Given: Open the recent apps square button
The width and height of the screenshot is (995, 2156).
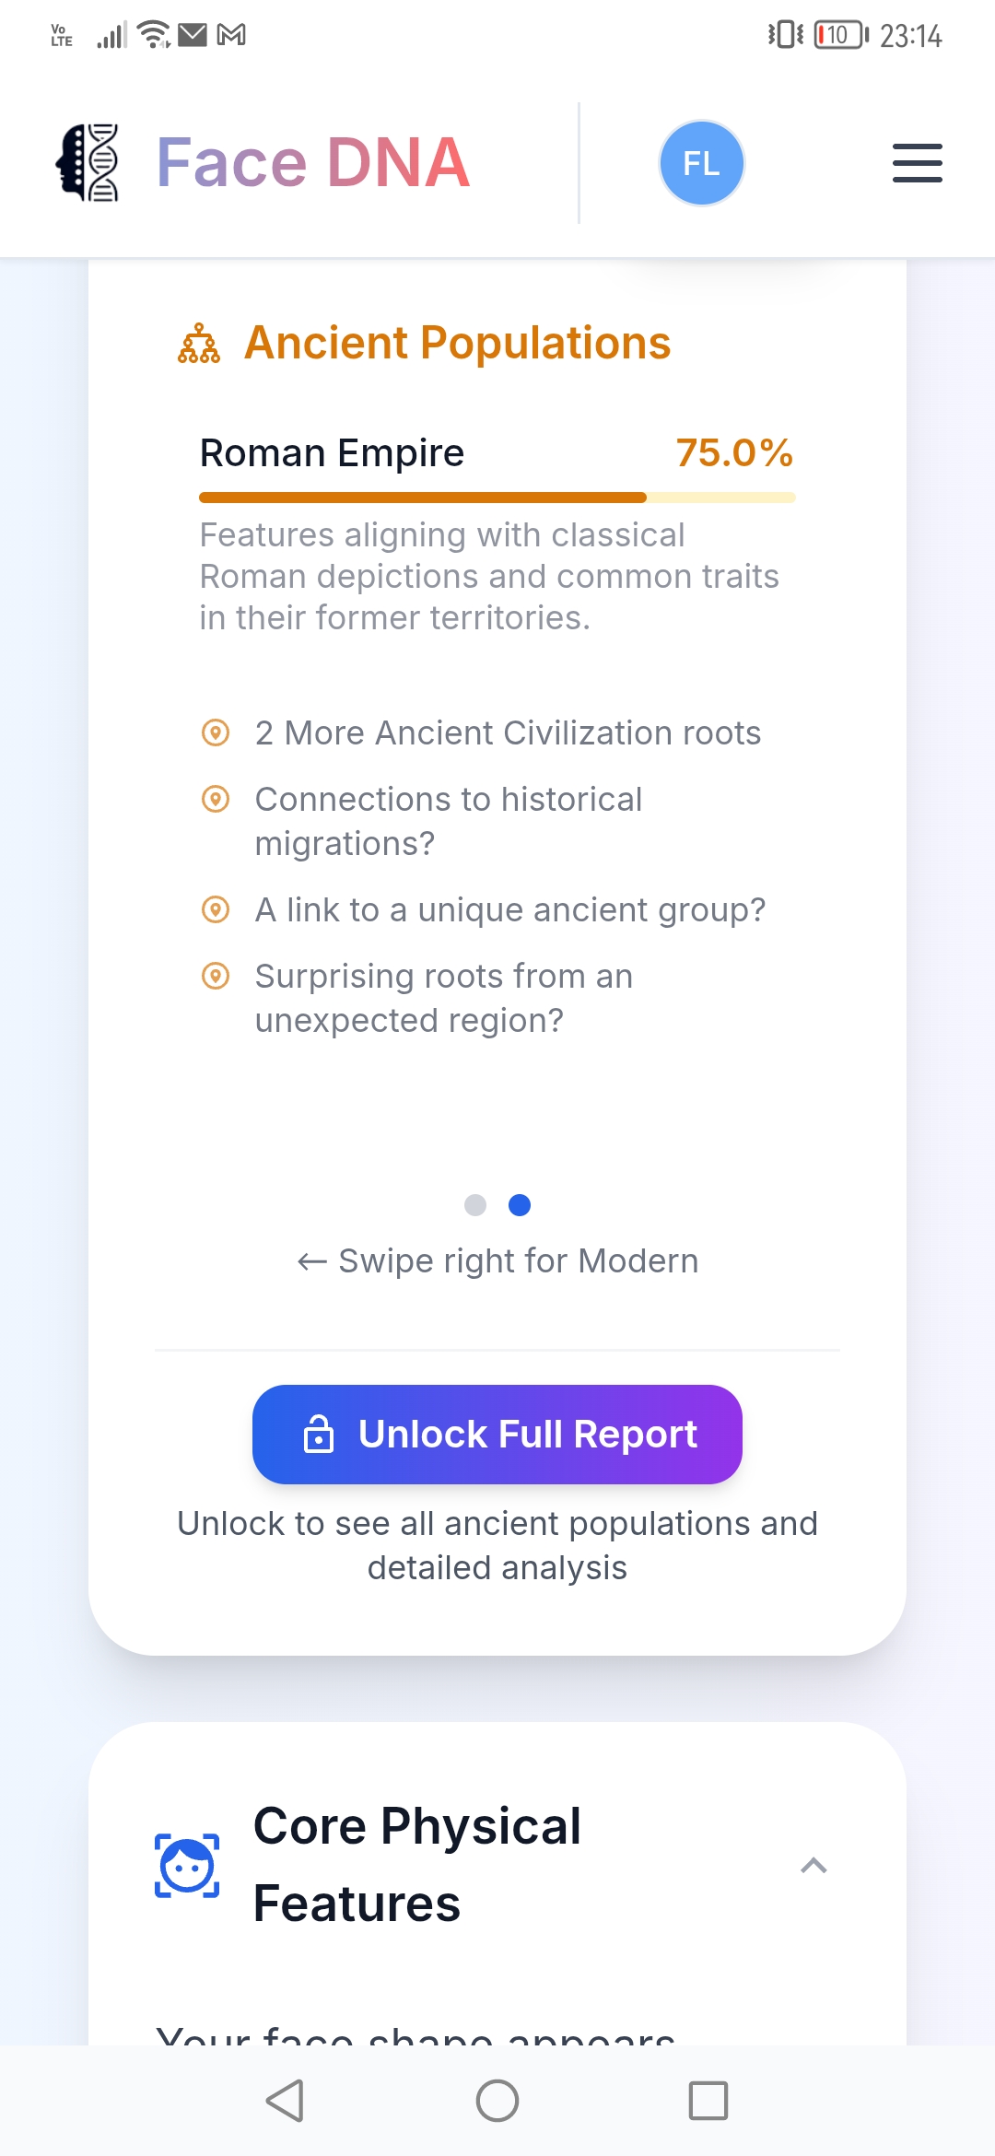Looking at the screenshot, I should pos(708,2101).
